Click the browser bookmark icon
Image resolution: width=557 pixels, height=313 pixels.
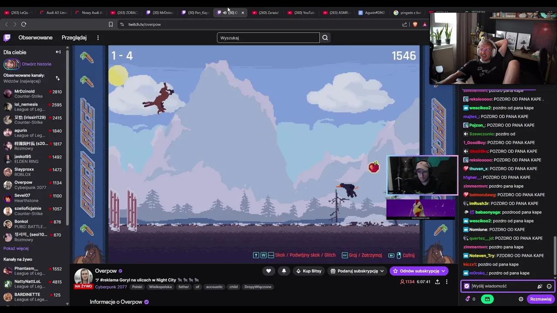click(x=111, y=24)
